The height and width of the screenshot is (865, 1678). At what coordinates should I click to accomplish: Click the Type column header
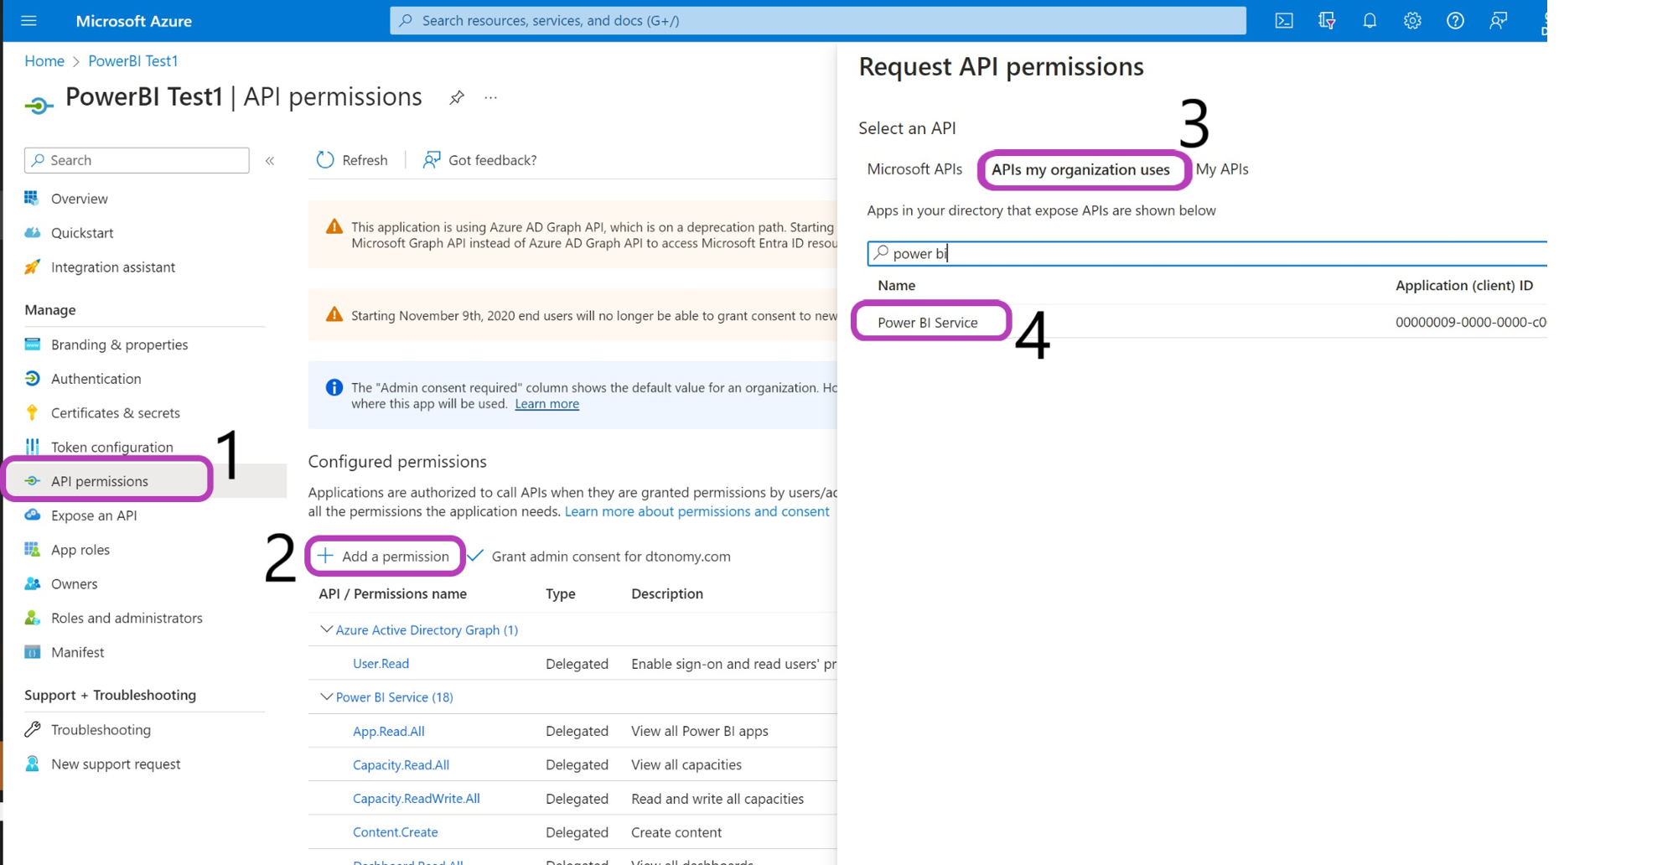[560, 593]
